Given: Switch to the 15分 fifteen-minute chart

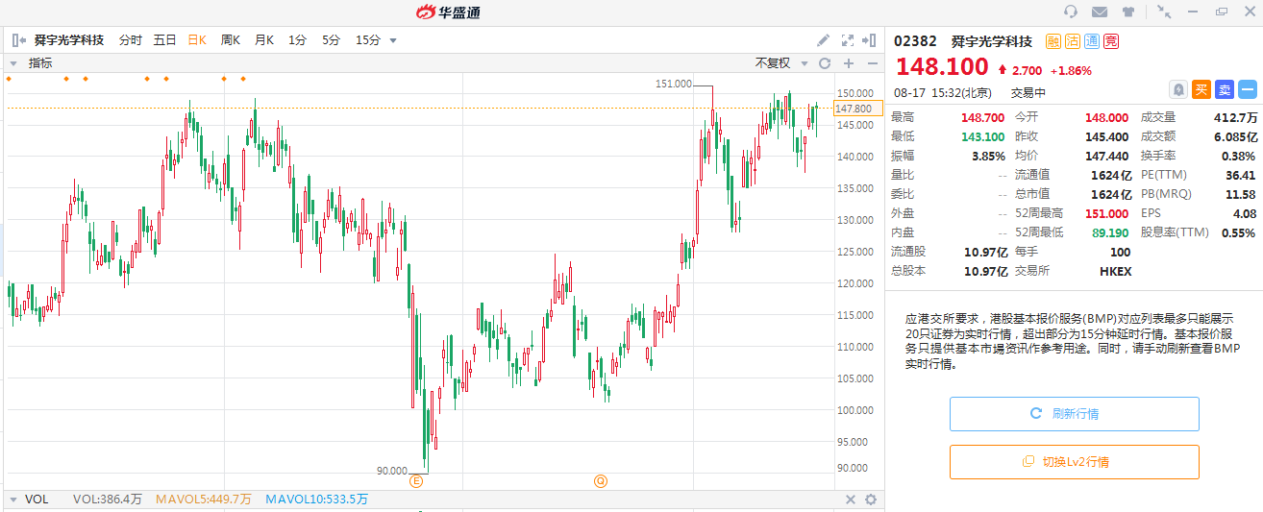Looking at the screenshot, I should [368, 40].
